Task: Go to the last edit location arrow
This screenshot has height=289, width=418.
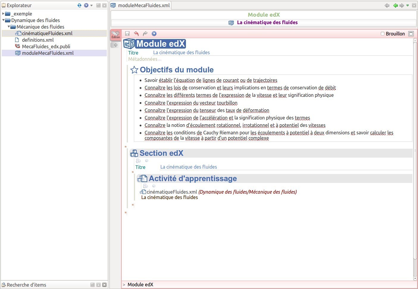Action: (x=387, y=5)
